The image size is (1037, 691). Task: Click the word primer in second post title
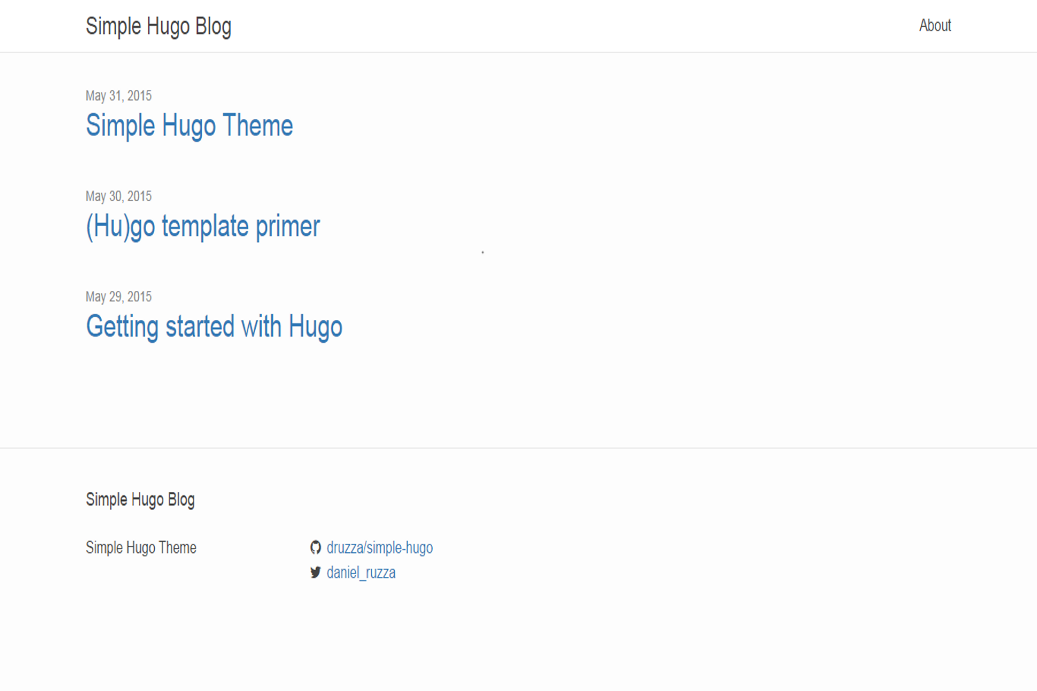point(288,227)
